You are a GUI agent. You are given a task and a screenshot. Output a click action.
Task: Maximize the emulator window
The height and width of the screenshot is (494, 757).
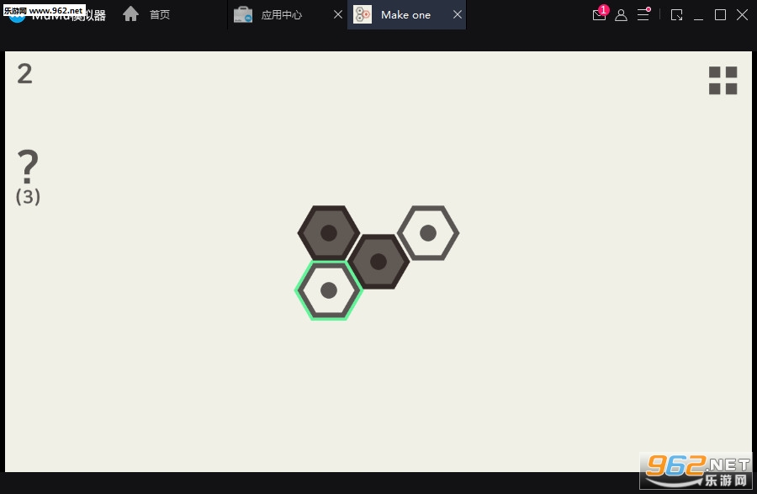[720, 15]
